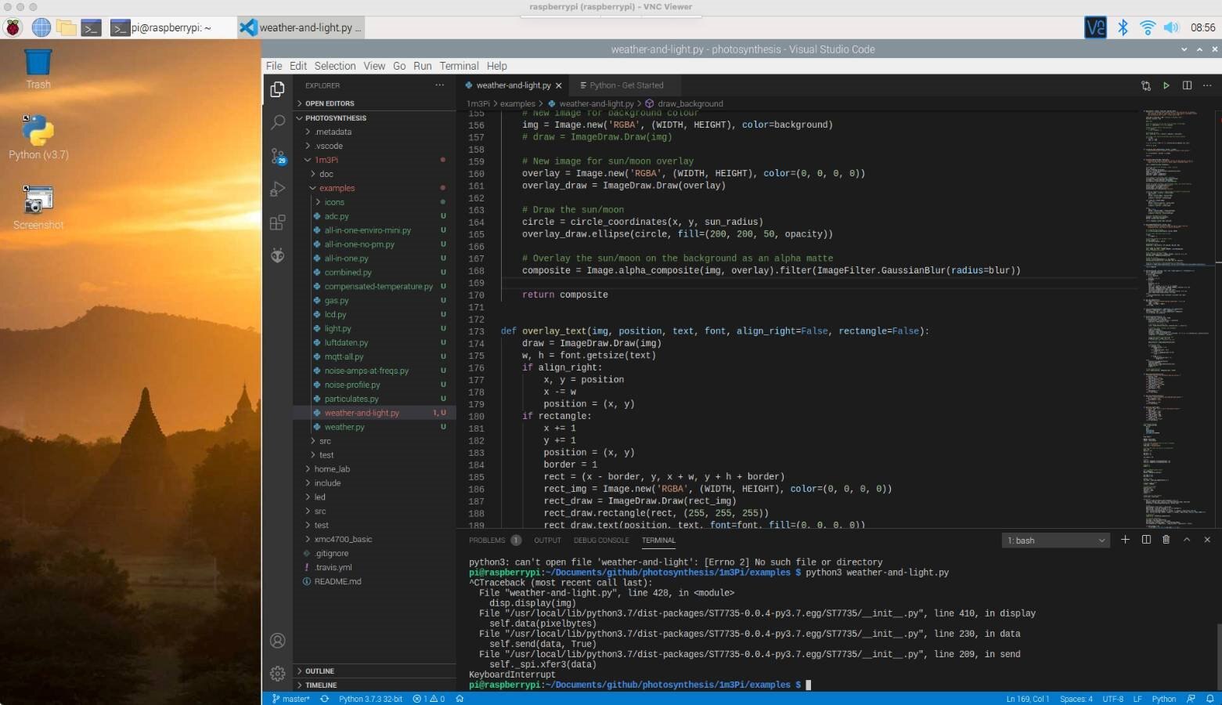Image resolution: width=1222 pixels, height=705 pixels.
Task: Open the Manage gear settings icon
Action: point(277,673)
